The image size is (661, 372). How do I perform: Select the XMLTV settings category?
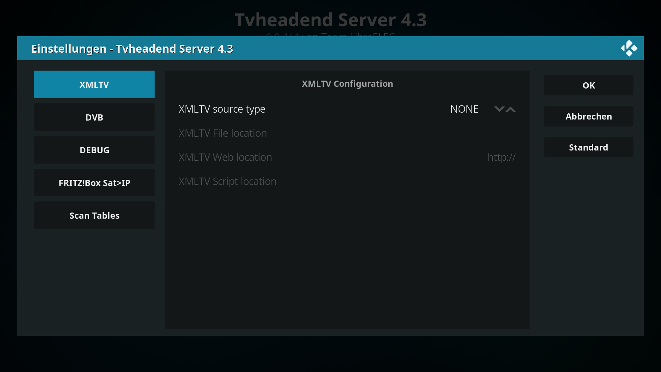pyautogui.click(x=94, y=84)
